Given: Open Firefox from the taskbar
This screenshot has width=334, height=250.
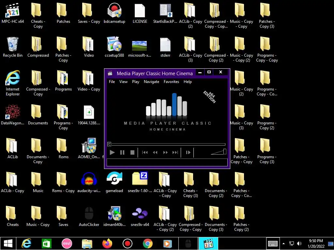Looking at the screenshot, I should point(107,243).
